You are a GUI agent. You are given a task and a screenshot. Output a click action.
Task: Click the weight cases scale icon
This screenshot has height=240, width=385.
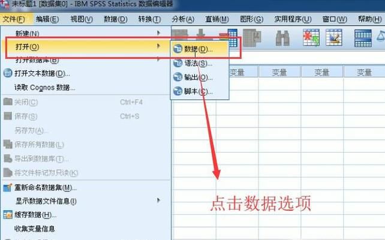pos(381,37)
